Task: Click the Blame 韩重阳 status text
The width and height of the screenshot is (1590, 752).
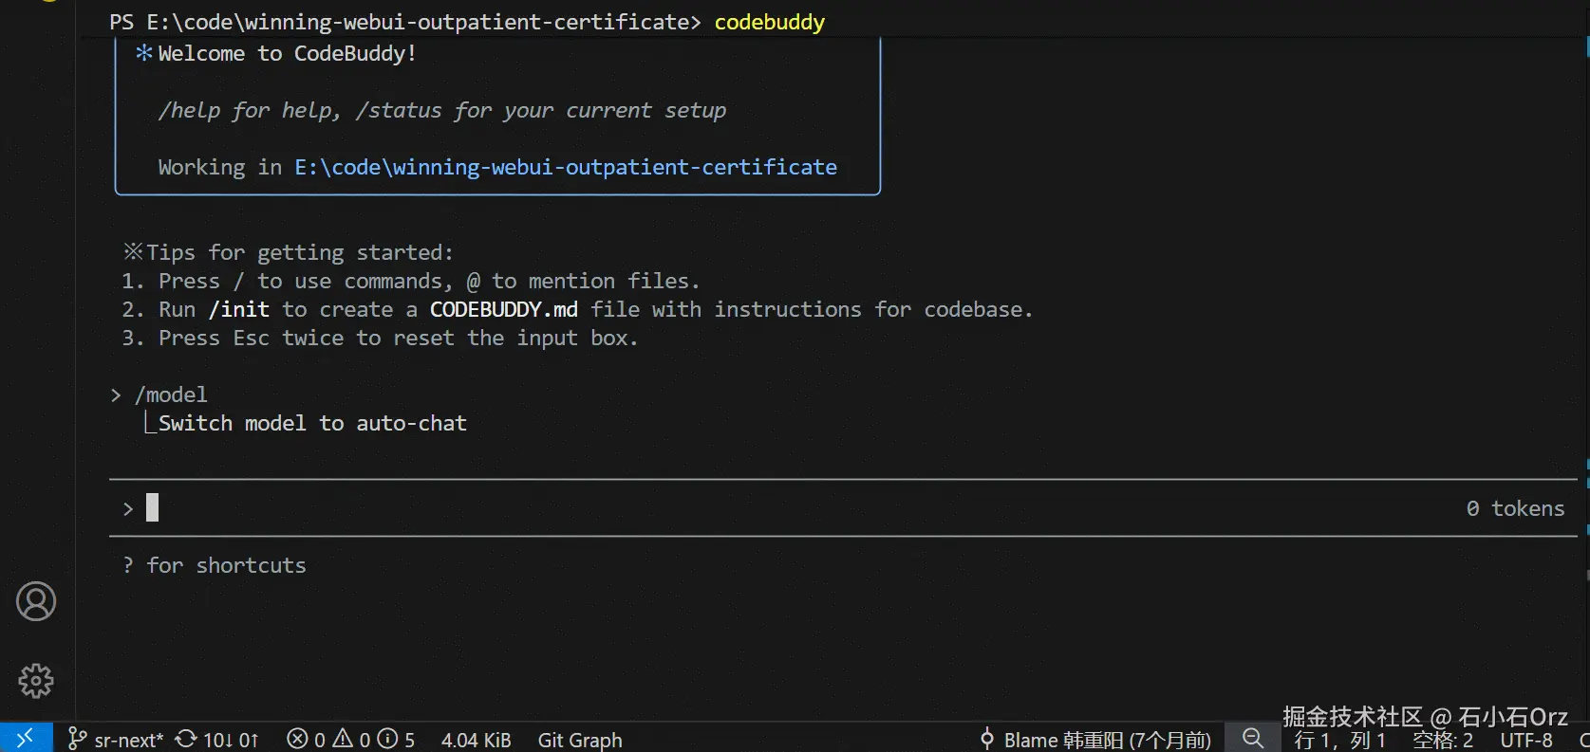Action: [1107, 740]
